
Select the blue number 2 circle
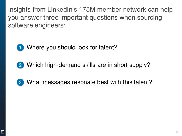(20, 65)
